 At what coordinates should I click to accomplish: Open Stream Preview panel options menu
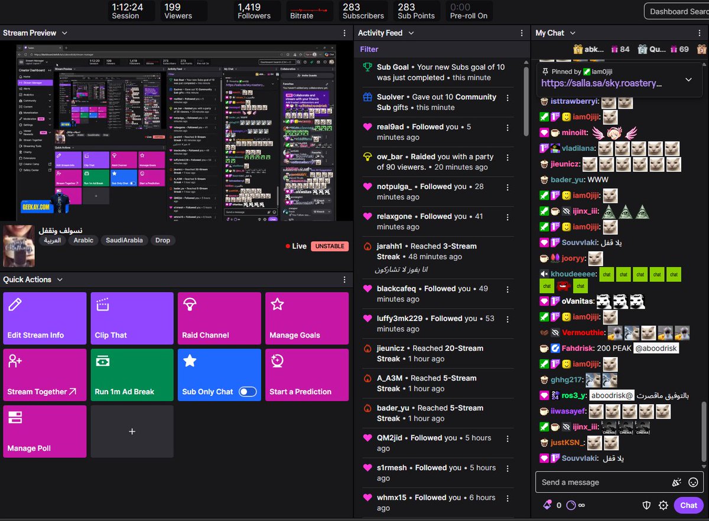click(x=344, y=33)
